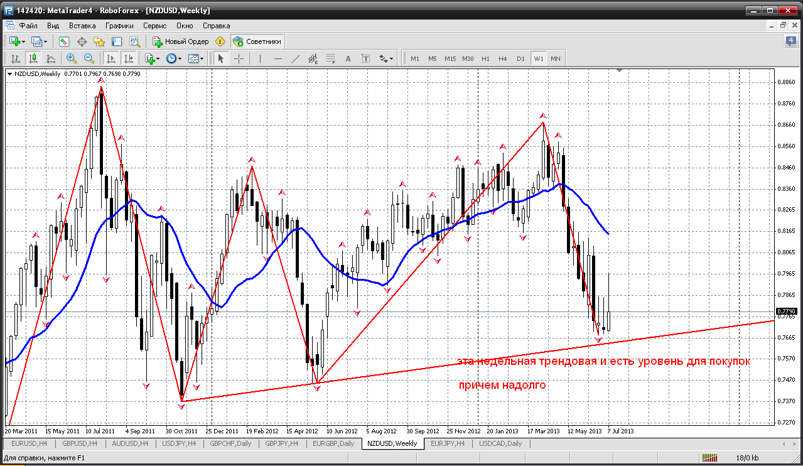This screenshot has height=466, width=803.
Task: Switch to the USDCAD,Daily chart tab
Action: [x=500, y=443]
